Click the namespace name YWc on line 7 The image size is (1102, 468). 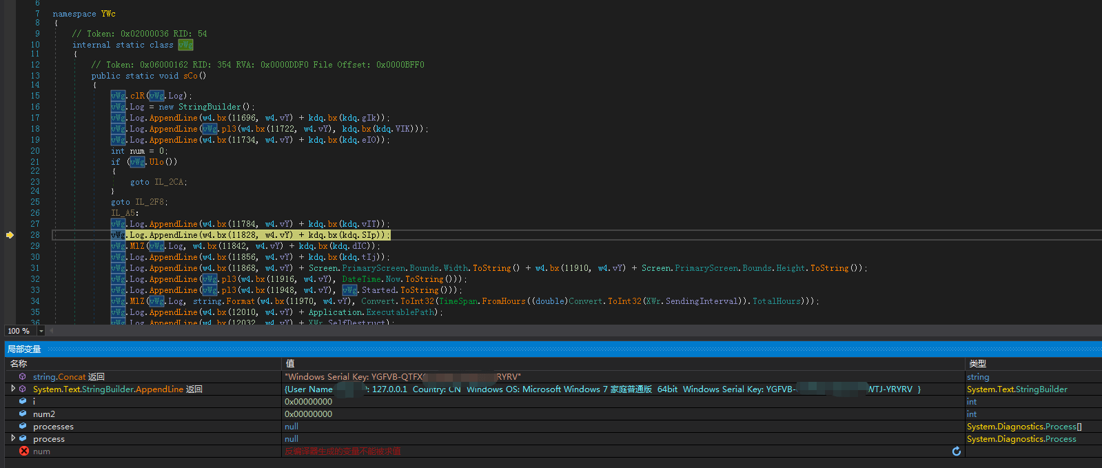pos(108,14)
